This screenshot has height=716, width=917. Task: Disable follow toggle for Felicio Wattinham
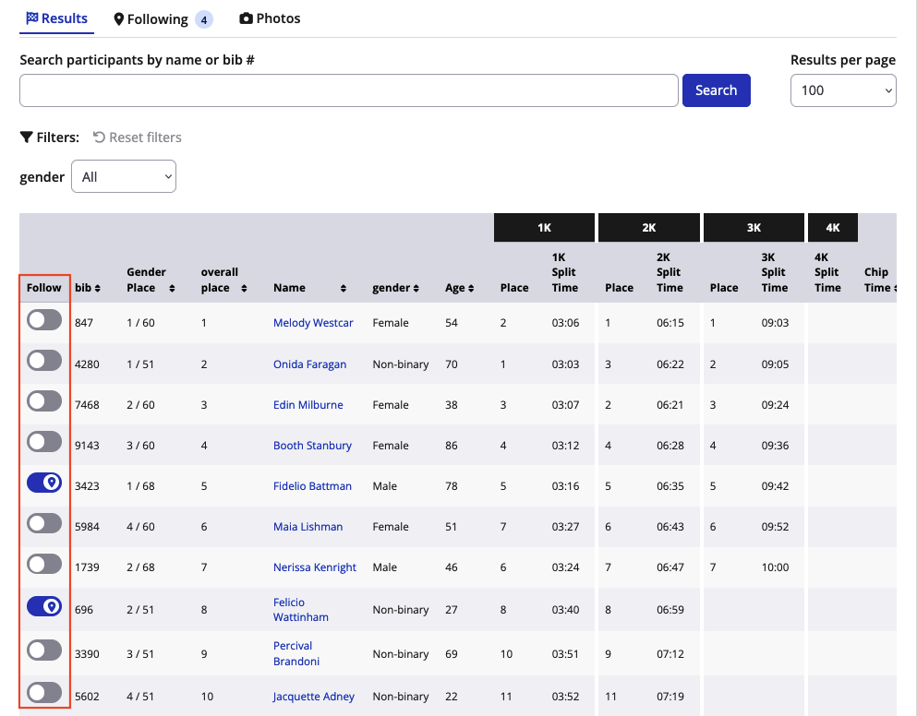(44, 606)
